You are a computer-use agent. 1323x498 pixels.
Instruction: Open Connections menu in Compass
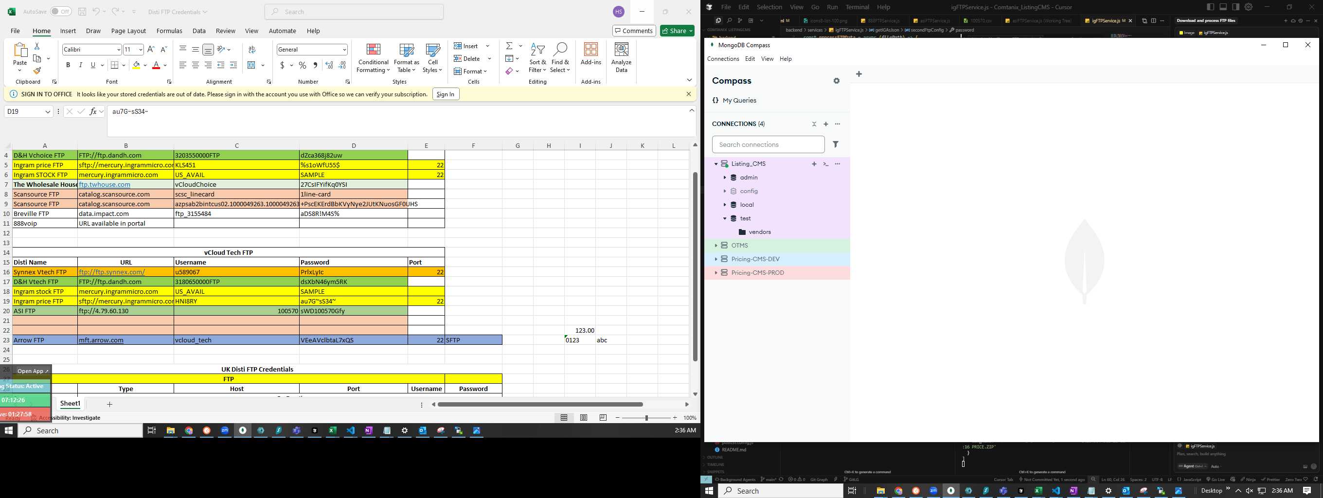click(723, 59)
